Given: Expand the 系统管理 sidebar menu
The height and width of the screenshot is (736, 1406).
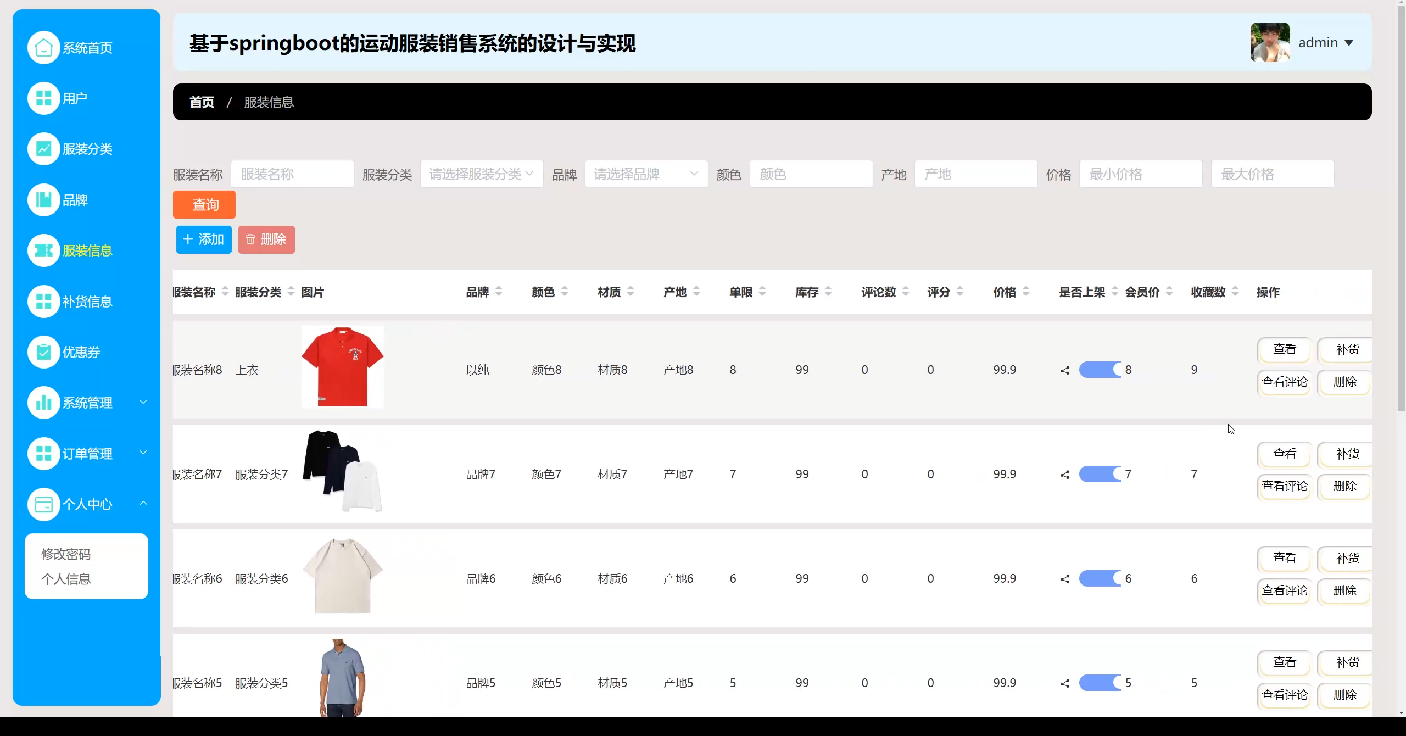Looking at the screenshot, I should click(x=87, y=403).
